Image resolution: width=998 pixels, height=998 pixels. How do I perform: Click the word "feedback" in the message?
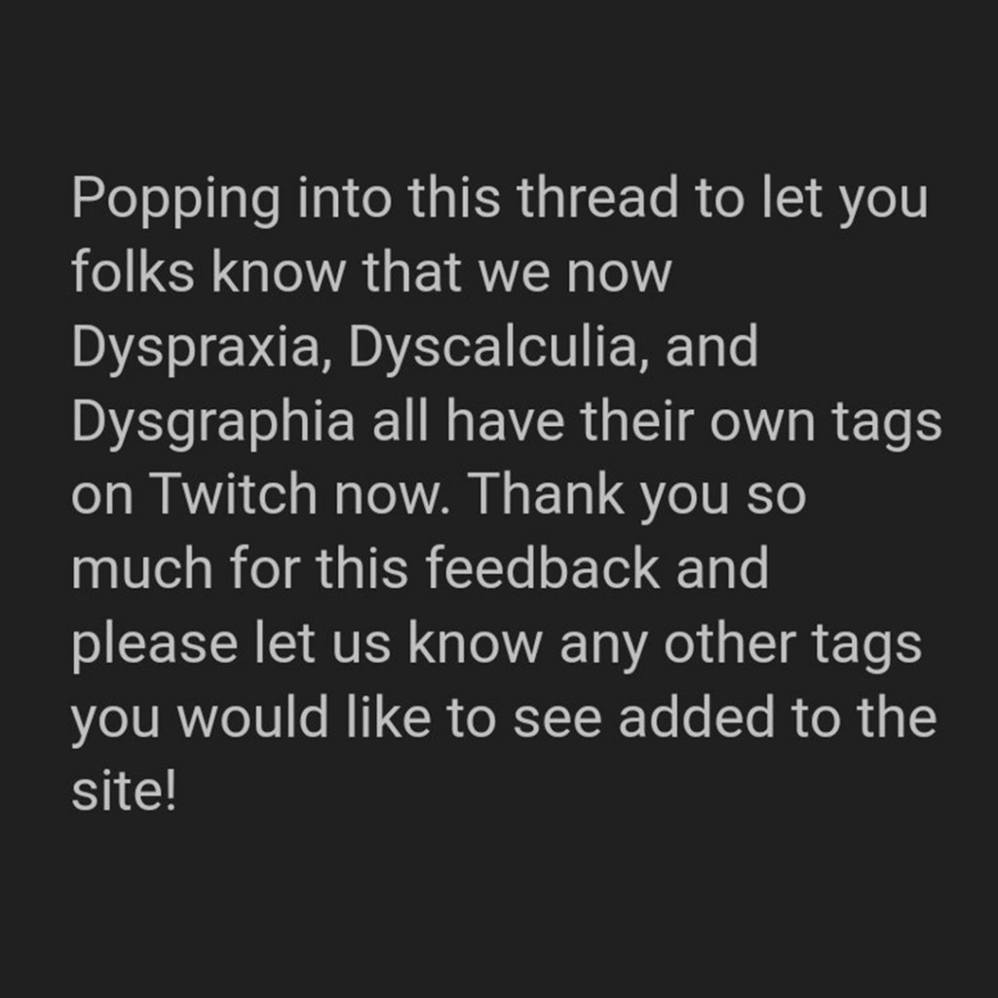click(542, 568)
